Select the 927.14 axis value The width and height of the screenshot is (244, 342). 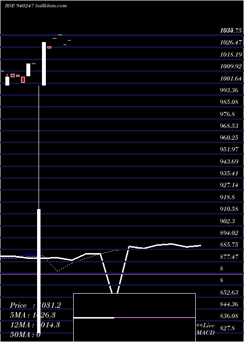click(229, 185)
